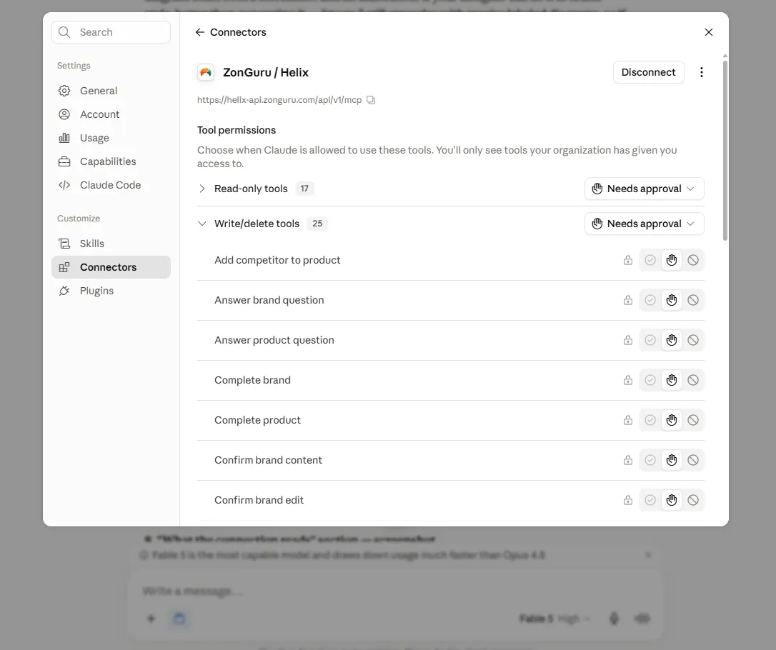Click the lock icon for Complete brand
Screen dimensions: 776x650
[x=628, y=381]
